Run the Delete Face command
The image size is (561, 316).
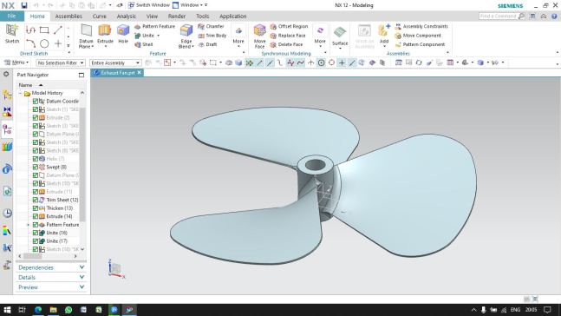[x=287, y=44]
